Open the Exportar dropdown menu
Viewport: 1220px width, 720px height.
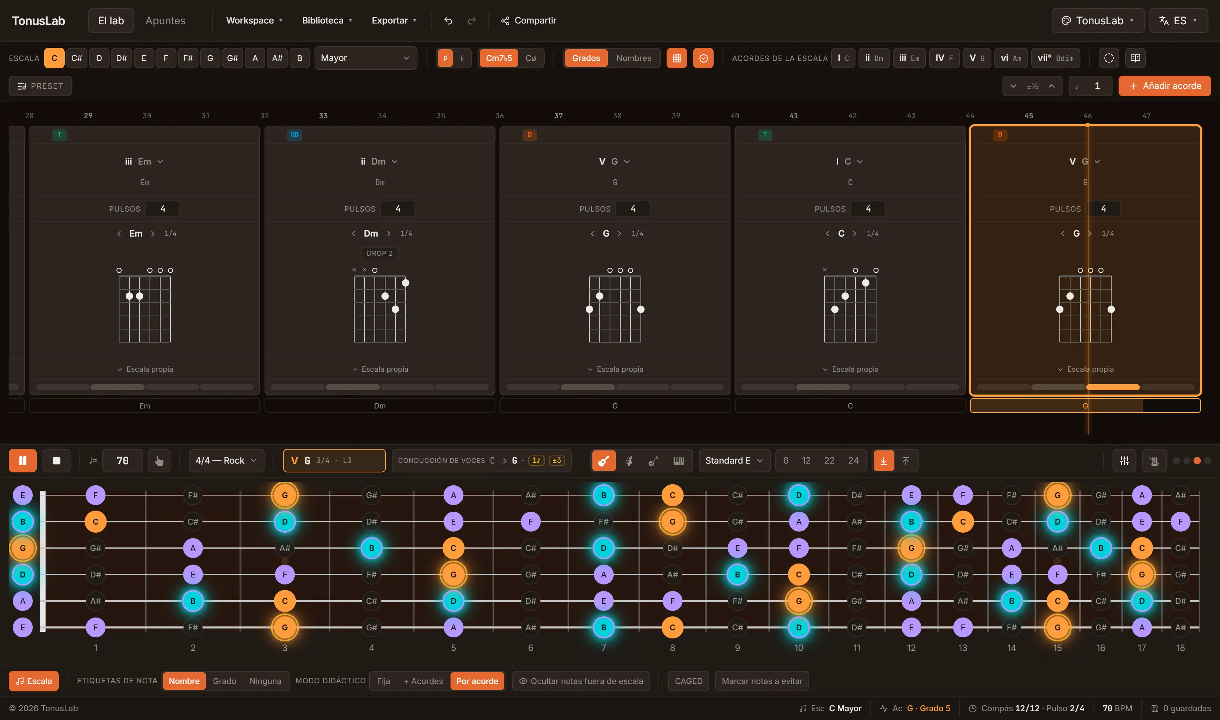(394, 20)
